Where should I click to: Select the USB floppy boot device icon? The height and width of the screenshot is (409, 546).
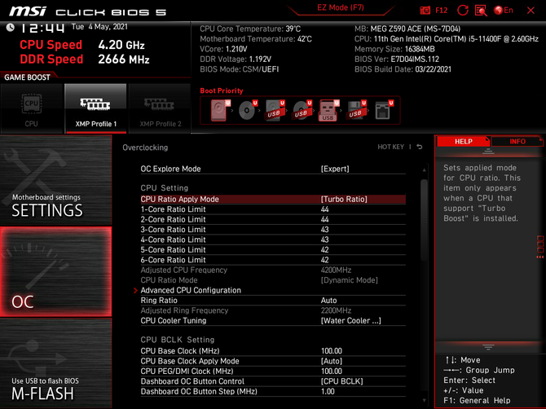pos(356,110)
